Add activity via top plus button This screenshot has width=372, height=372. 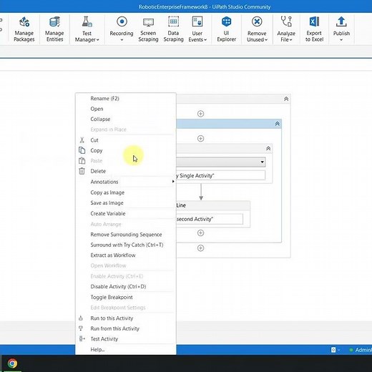(200, 114)
